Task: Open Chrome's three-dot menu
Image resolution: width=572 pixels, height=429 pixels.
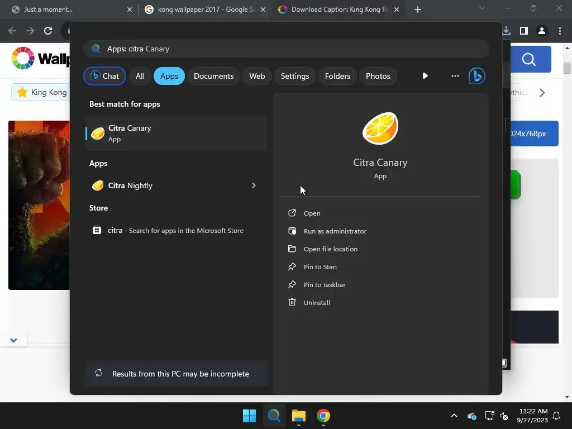Action: pos(560,31)
